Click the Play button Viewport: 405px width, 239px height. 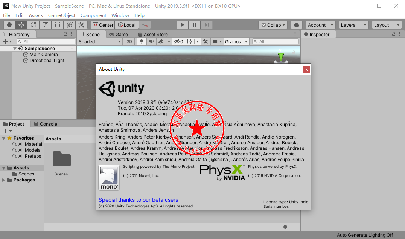182,25
